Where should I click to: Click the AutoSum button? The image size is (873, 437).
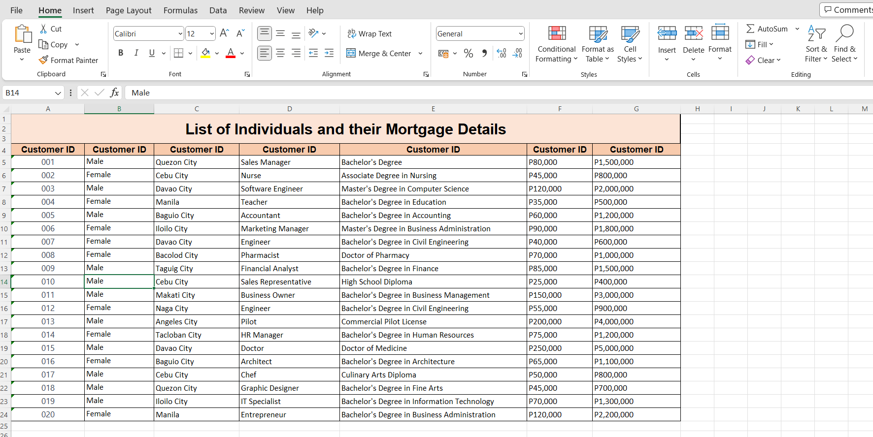pos(767,29)
